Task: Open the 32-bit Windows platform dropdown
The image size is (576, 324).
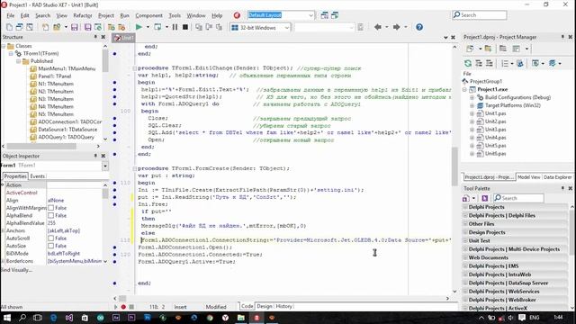Action: (286, 28)
